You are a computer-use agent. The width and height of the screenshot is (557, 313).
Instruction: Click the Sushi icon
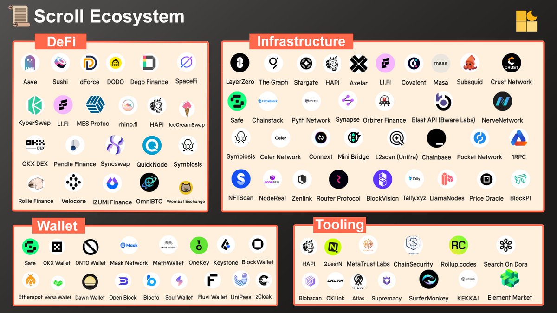click(60, 63)
